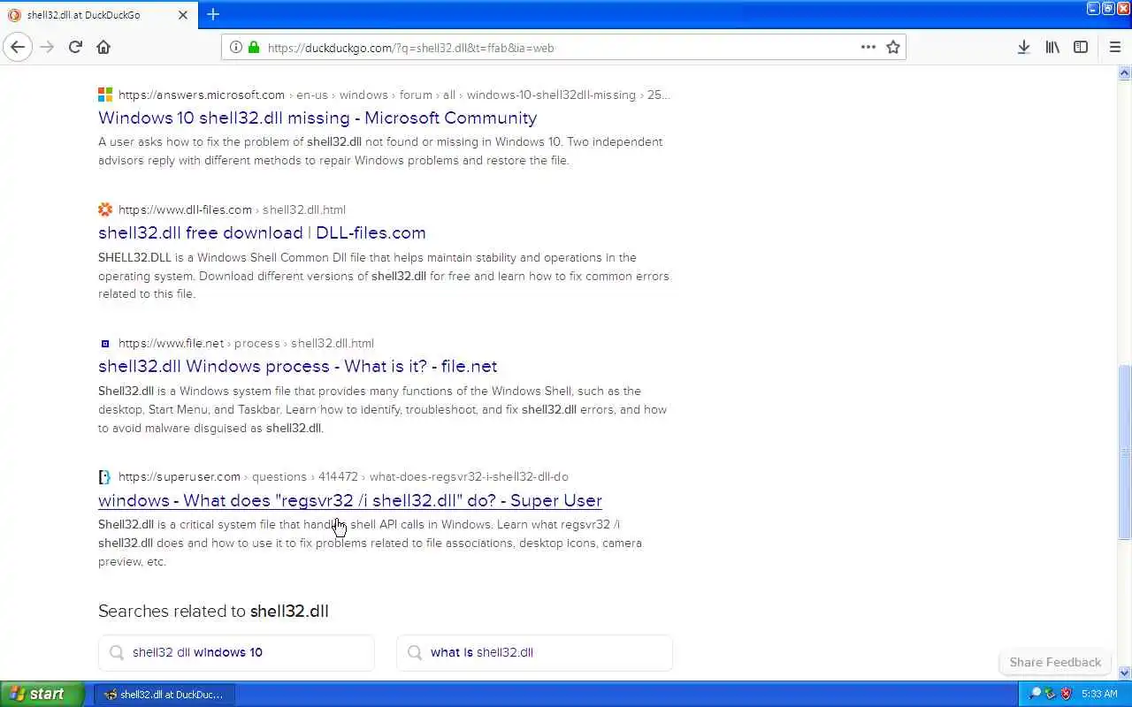Open a new tab with plus button
Viewport: 1132px width, 707px height.
tap(213, 14)
